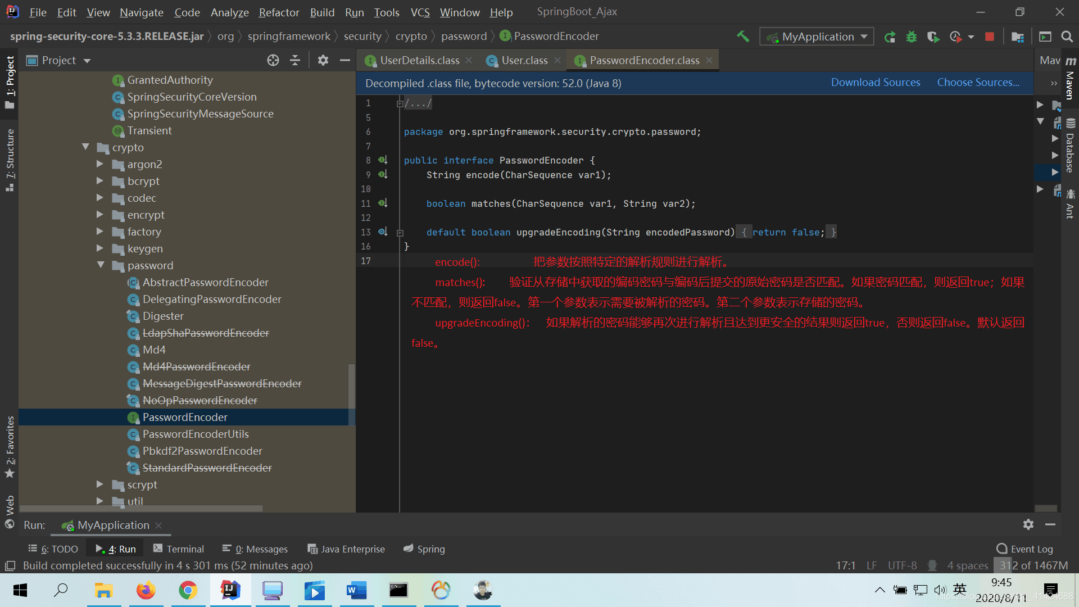Toggle the Favorites tool window
This screenshot has height=607, width=1079.
[x=10, y=447]
